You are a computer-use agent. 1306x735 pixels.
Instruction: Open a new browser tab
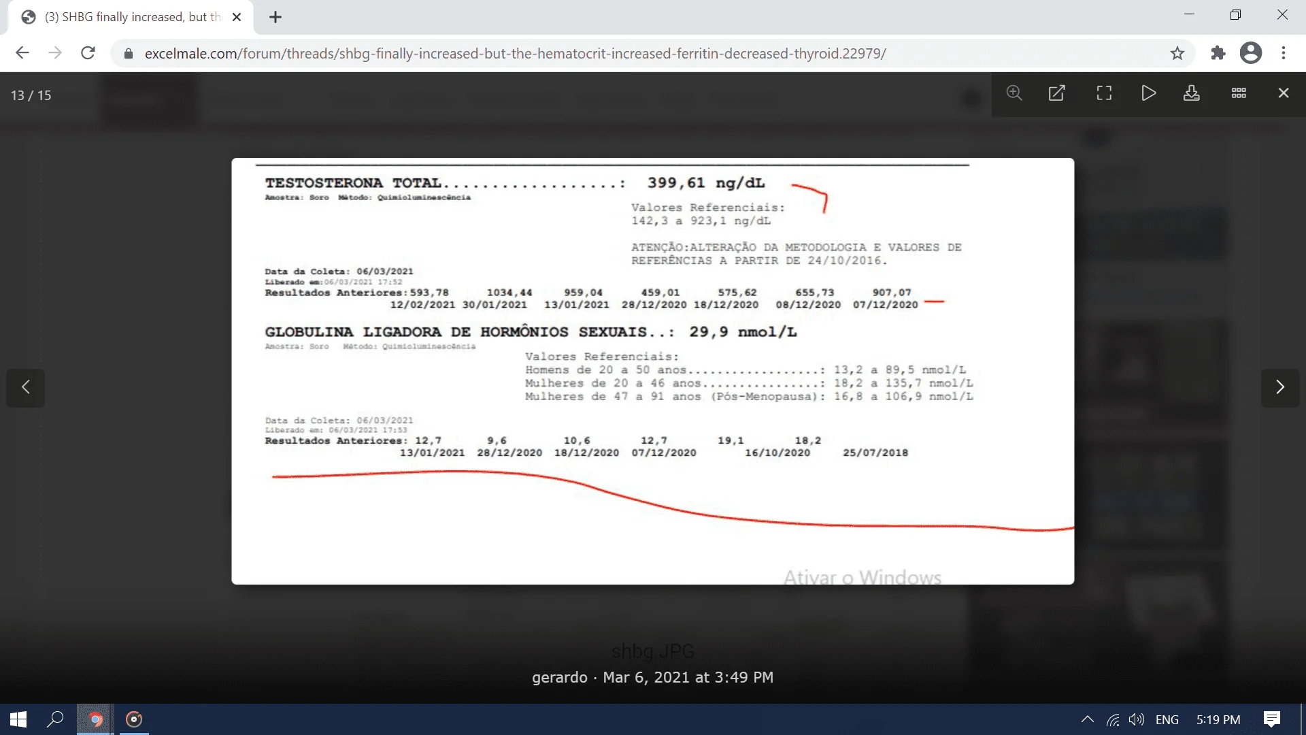(275, 17)
